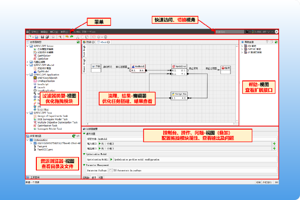Viewport: 300px width, 200px height.
Task: Collapse the Optimization Model section triangle
Action: coord(84,154)
